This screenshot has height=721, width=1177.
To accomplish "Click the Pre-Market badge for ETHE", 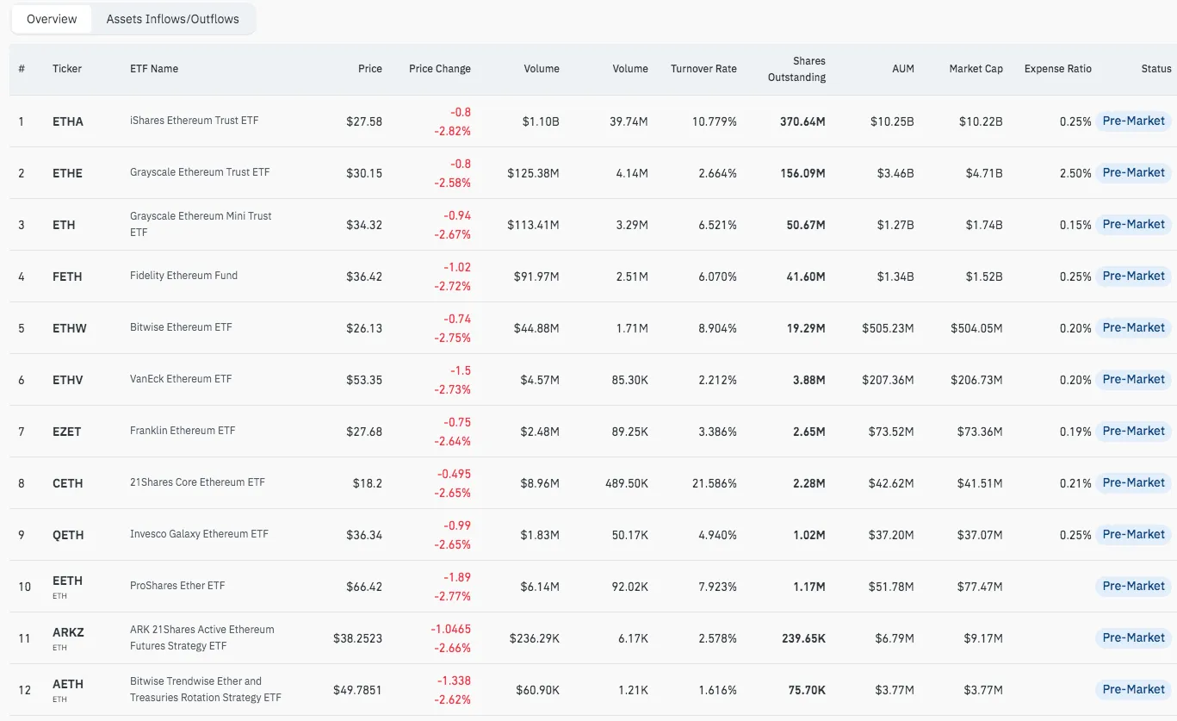I will pos(1133,173).
